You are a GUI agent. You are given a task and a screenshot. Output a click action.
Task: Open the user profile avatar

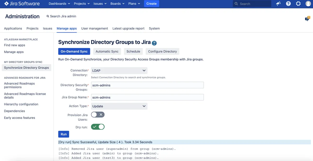point(308,4)
